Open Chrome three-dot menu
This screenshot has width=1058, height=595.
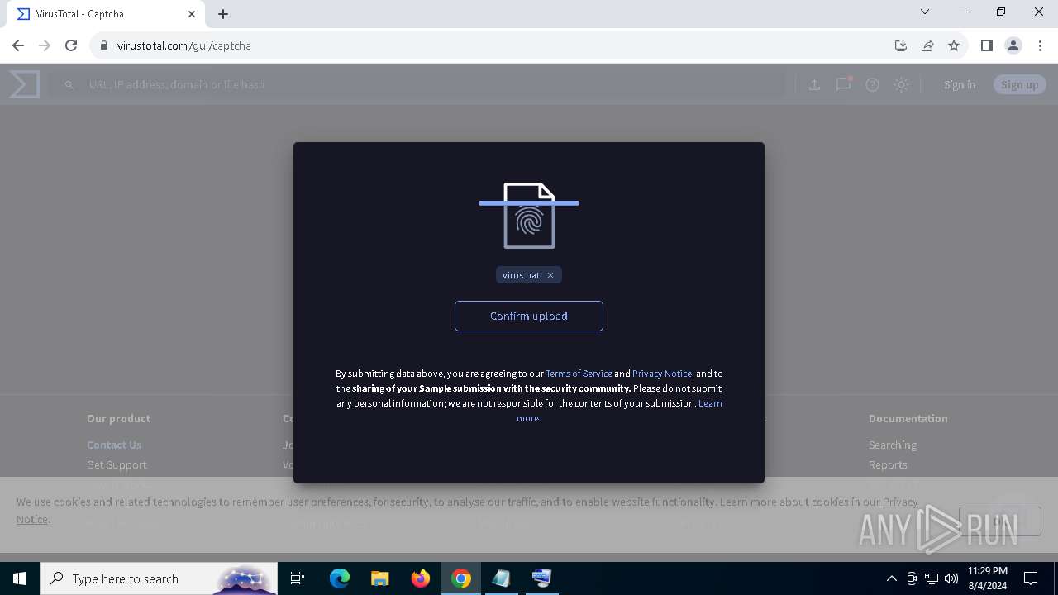click(1040, 45)
